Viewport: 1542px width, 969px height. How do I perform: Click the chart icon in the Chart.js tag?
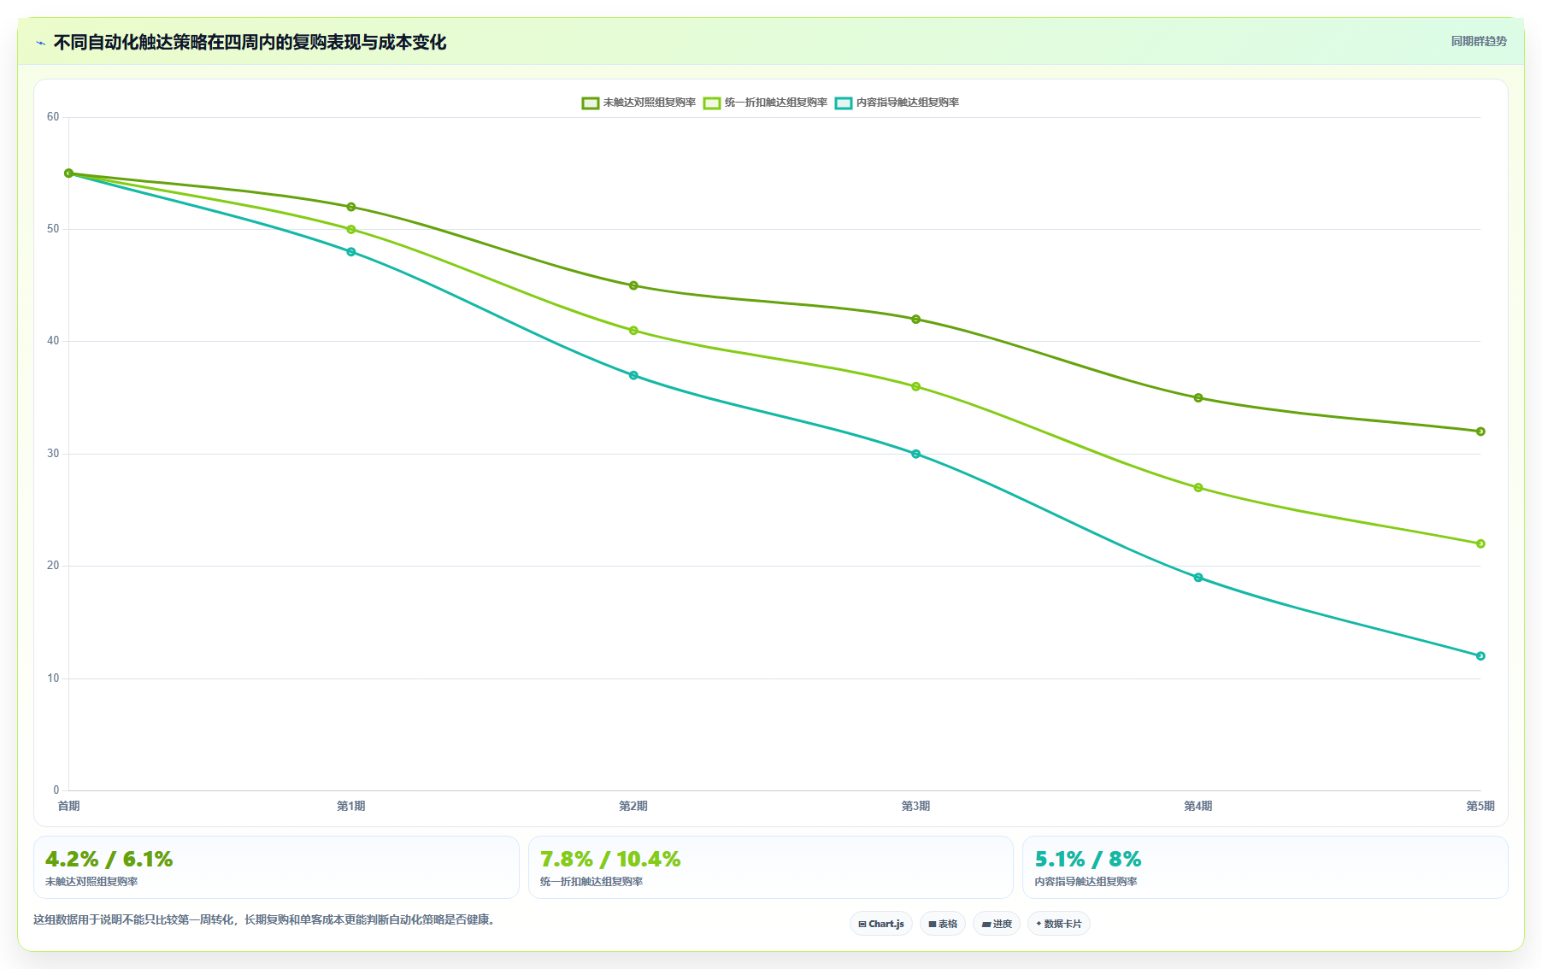[862, 924]
